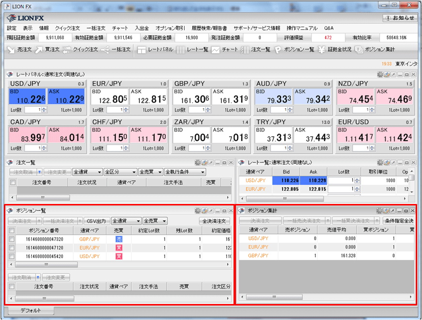The image size is (422, 320).
Task: Click the AUD/JPY ASK price tile
Action: pos(312,96)
